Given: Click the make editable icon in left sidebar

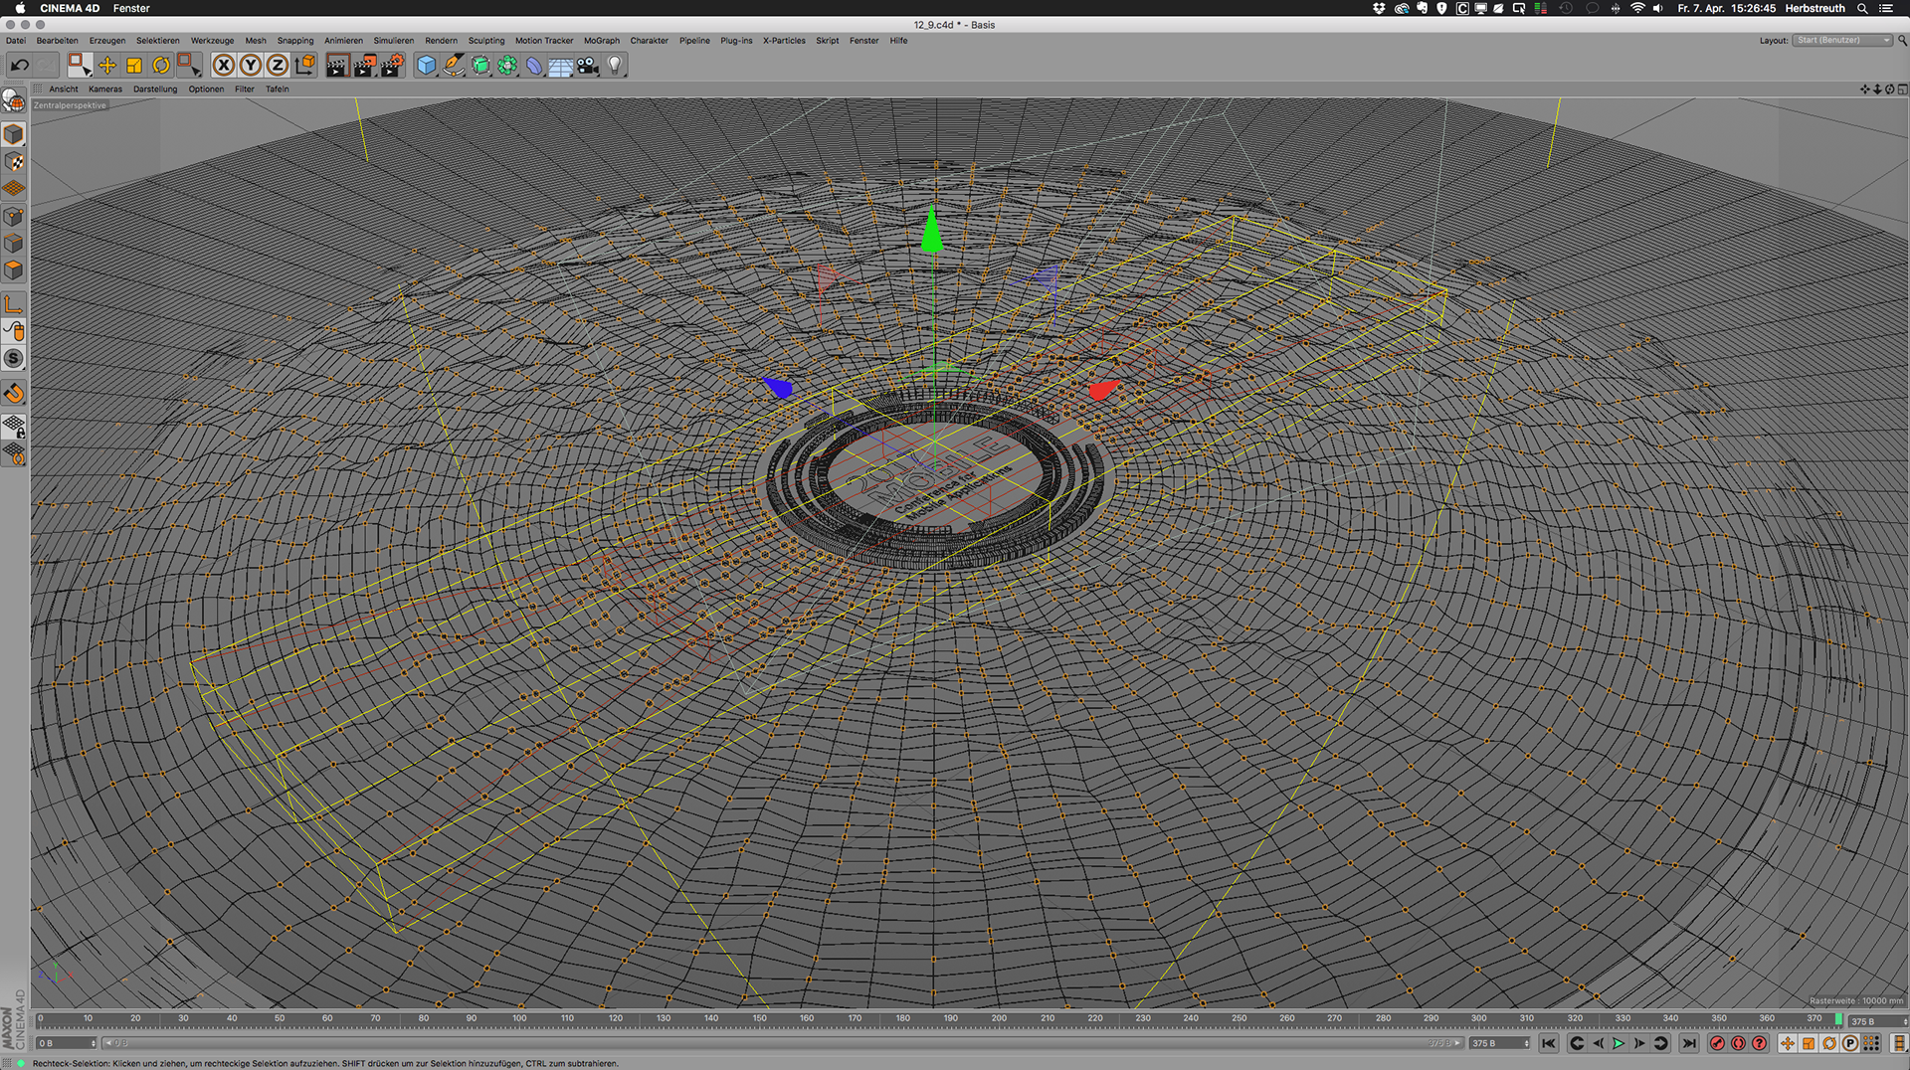Looking at the screenshot, I should click(x=14, y=100).
